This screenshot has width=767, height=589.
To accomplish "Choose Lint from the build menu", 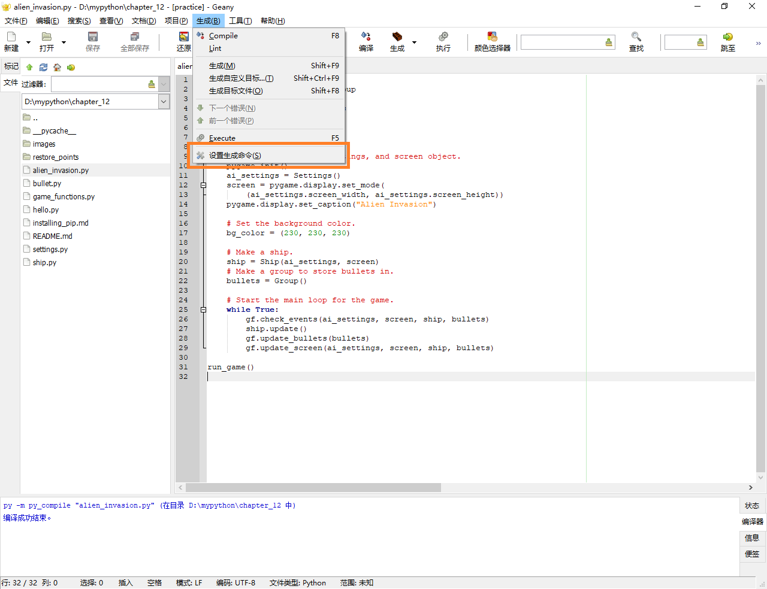I will [x=269, y=48].
